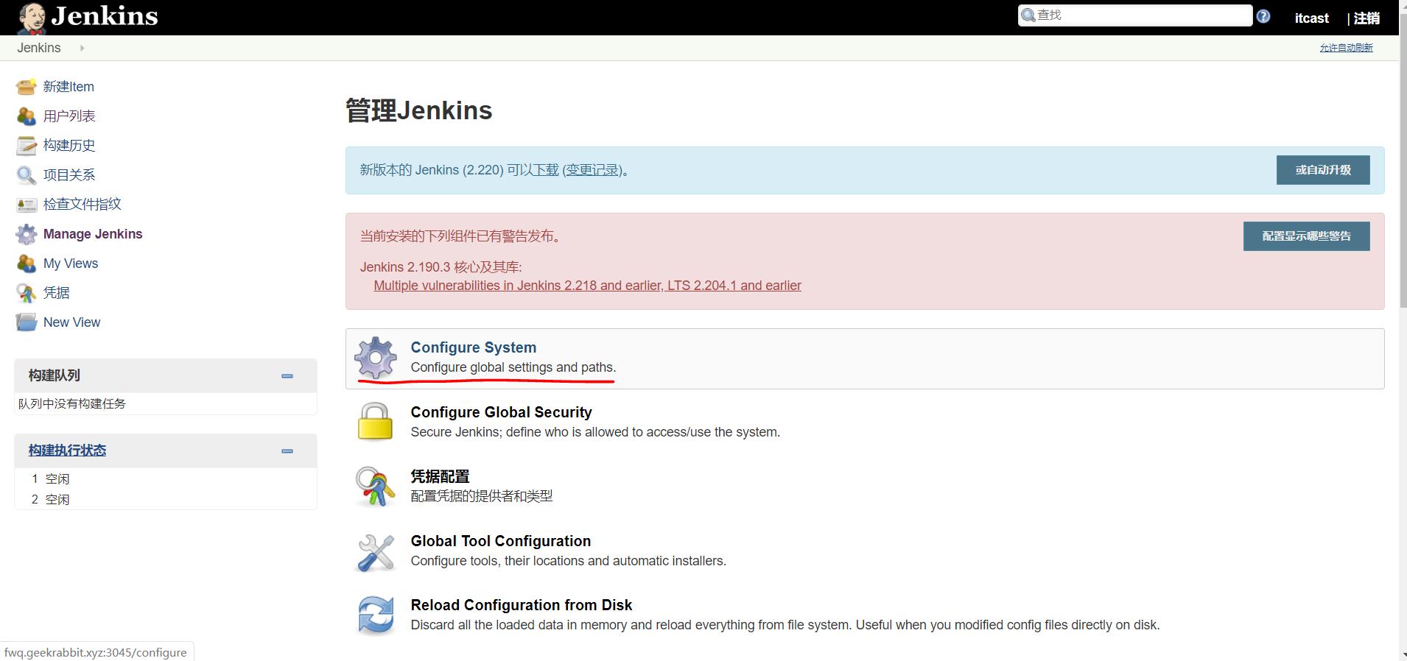Screen dimensions: 1407x661
Task: Click the Configure Global Security padlock icon
Action: pyautogui.click(x=375, y=422)
